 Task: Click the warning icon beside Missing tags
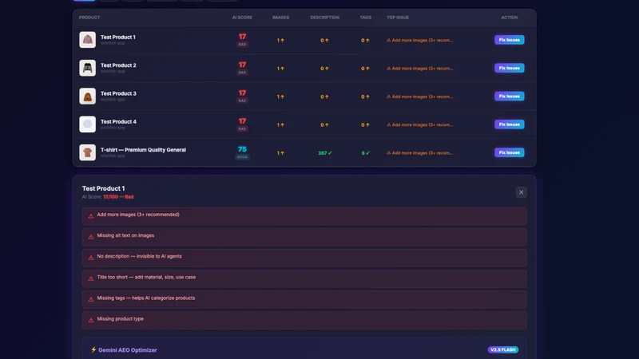click(x=91, y=299)
